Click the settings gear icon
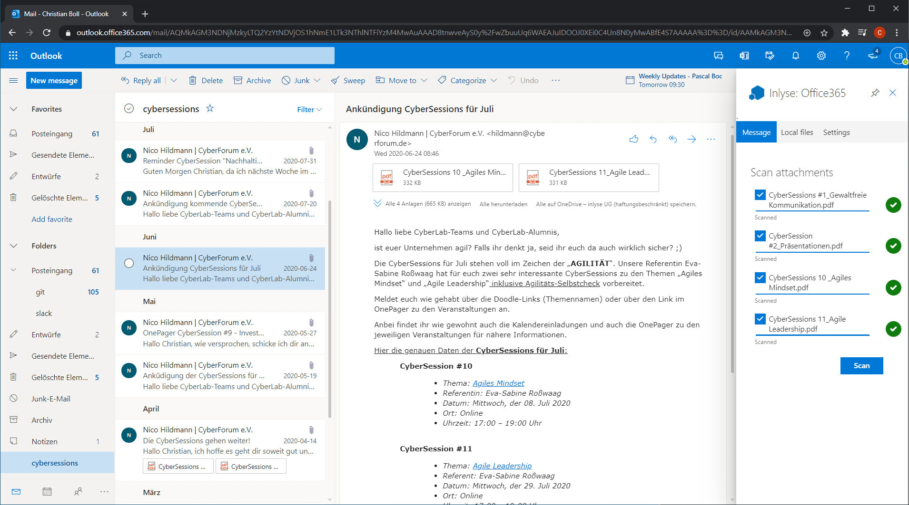The image size is (909, 505). (821, 56)
